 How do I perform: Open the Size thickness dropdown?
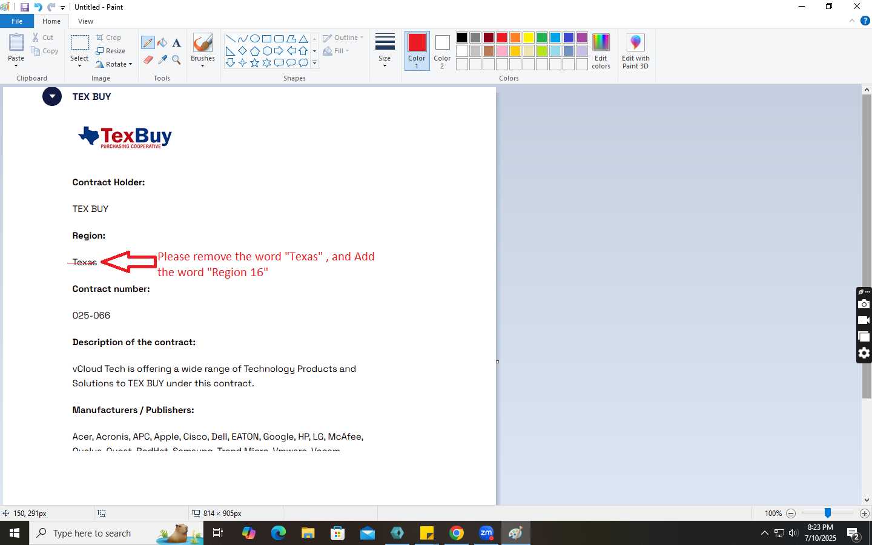point(385,51)
